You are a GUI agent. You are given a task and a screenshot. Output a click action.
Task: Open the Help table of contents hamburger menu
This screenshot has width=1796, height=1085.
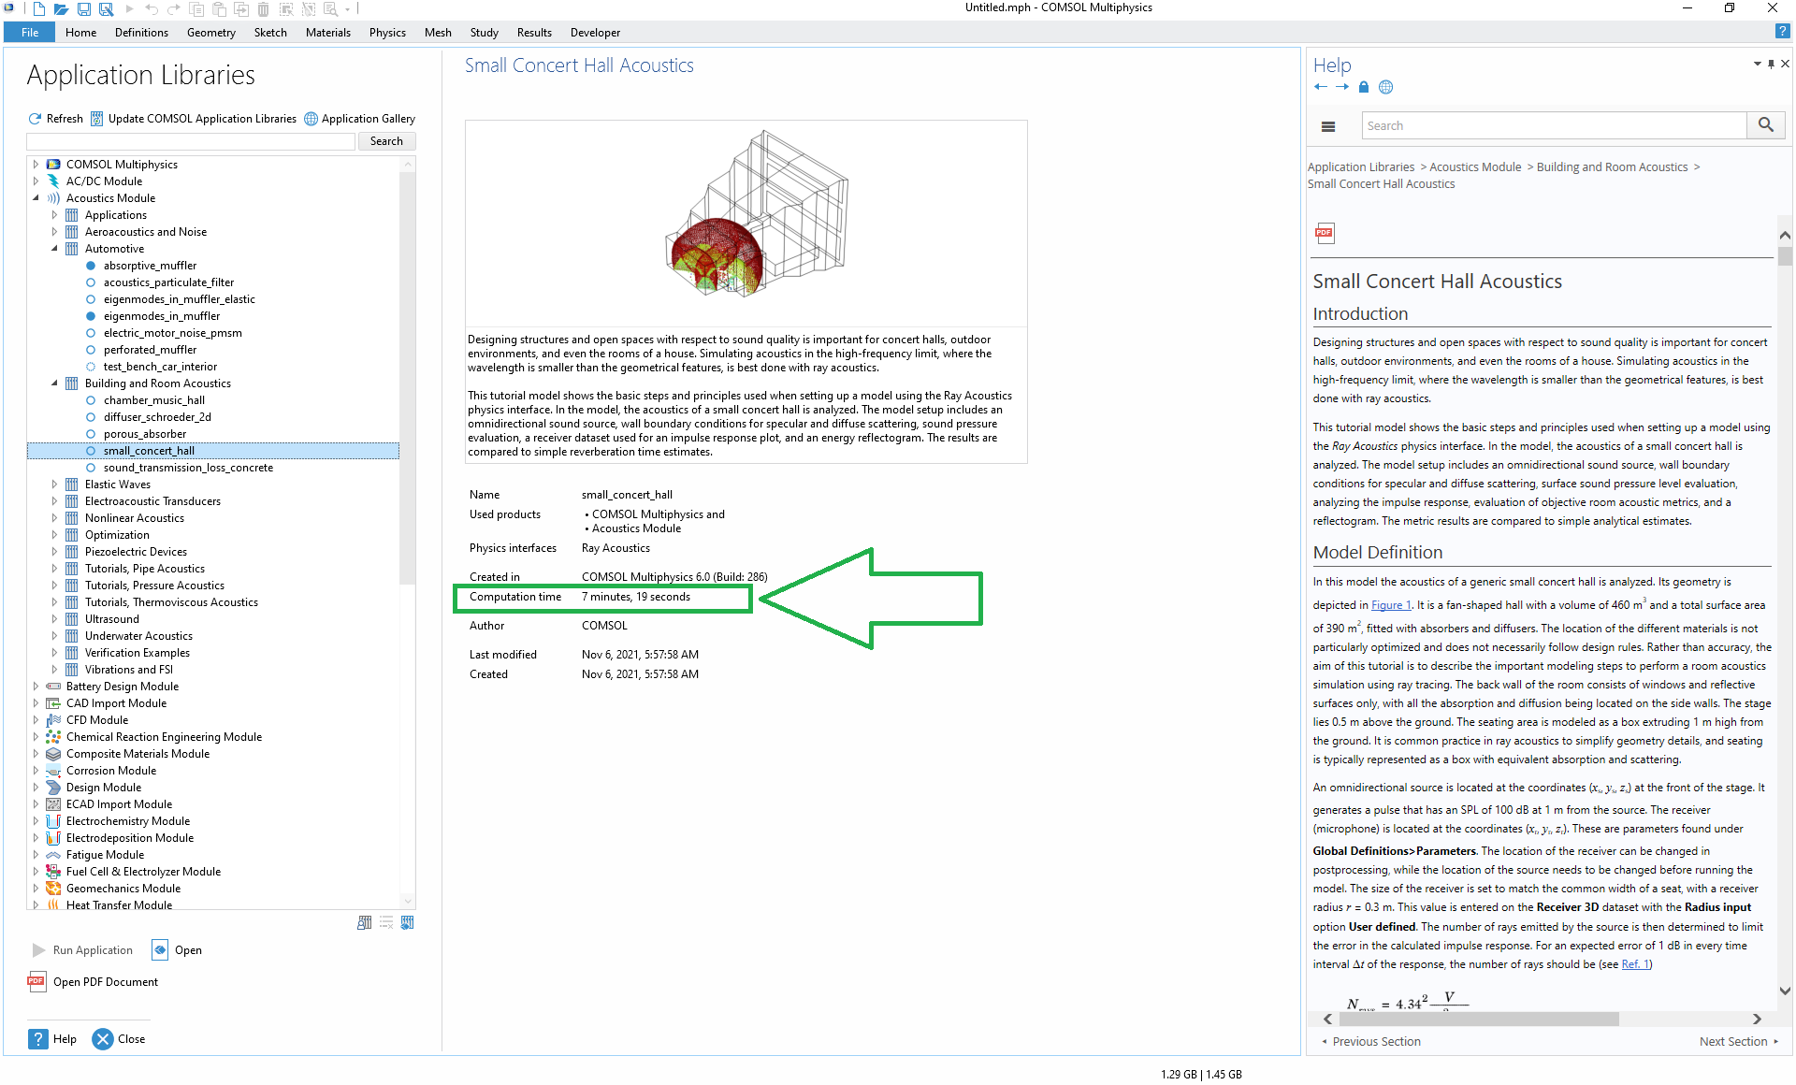(1328, 126)
